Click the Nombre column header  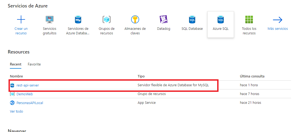tap(17, 76)
